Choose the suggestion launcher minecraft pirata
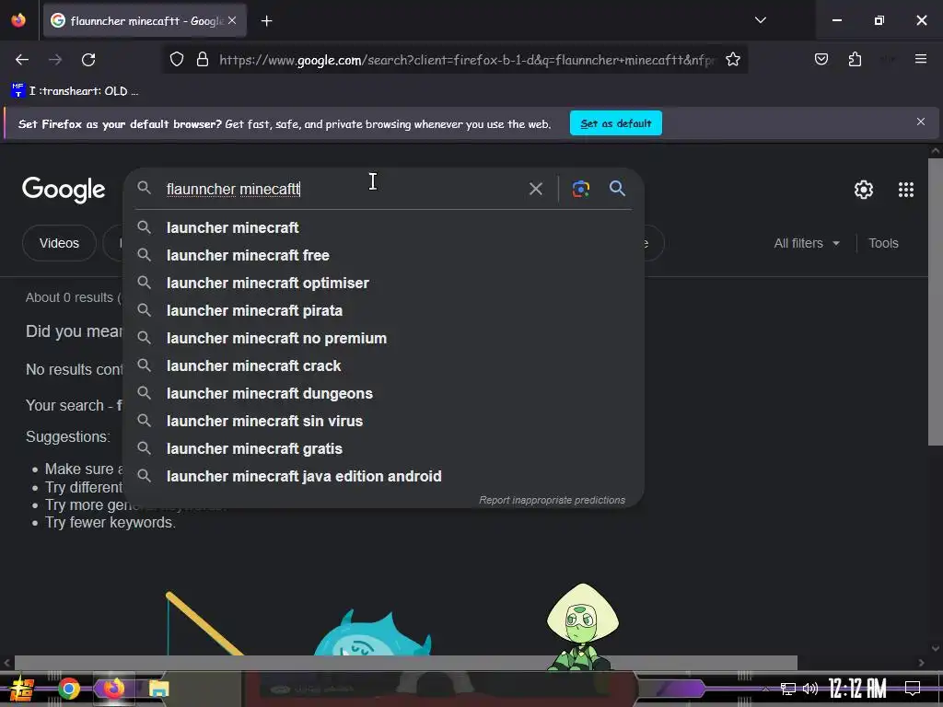Screen dimensions: 943x707 [x=384, y=310]
